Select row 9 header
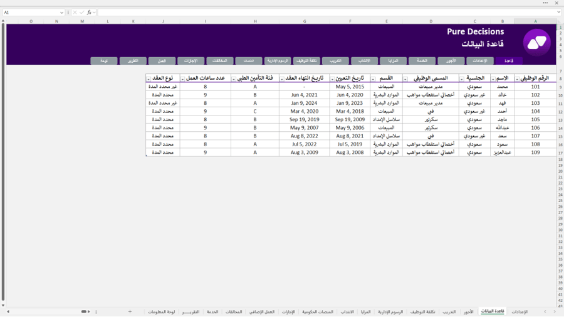The height and width of the screenshot is (317, 564). point(560,87)
